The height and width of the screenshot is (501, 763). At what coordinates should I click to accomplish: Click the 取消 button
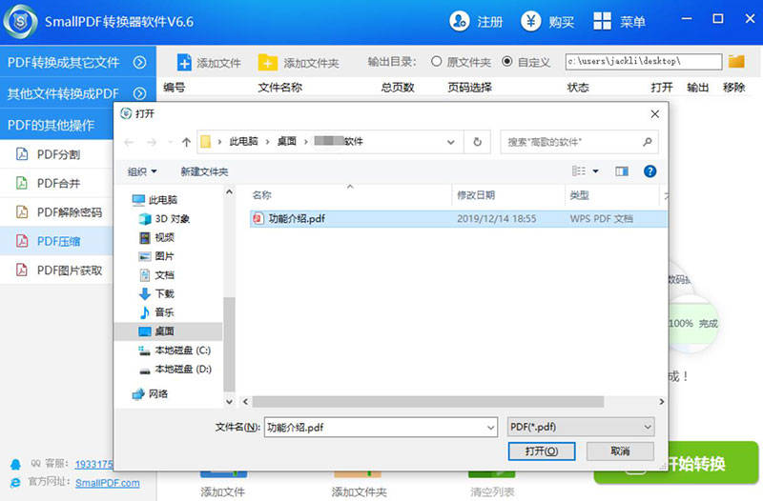pyautogui.click(x=620, y=451)
